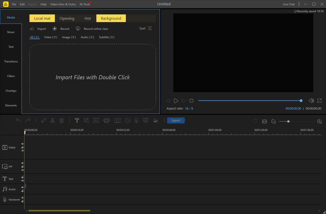Change the 16 : 9 aspect ratio
326x214 pixels.
click(189, 109)
